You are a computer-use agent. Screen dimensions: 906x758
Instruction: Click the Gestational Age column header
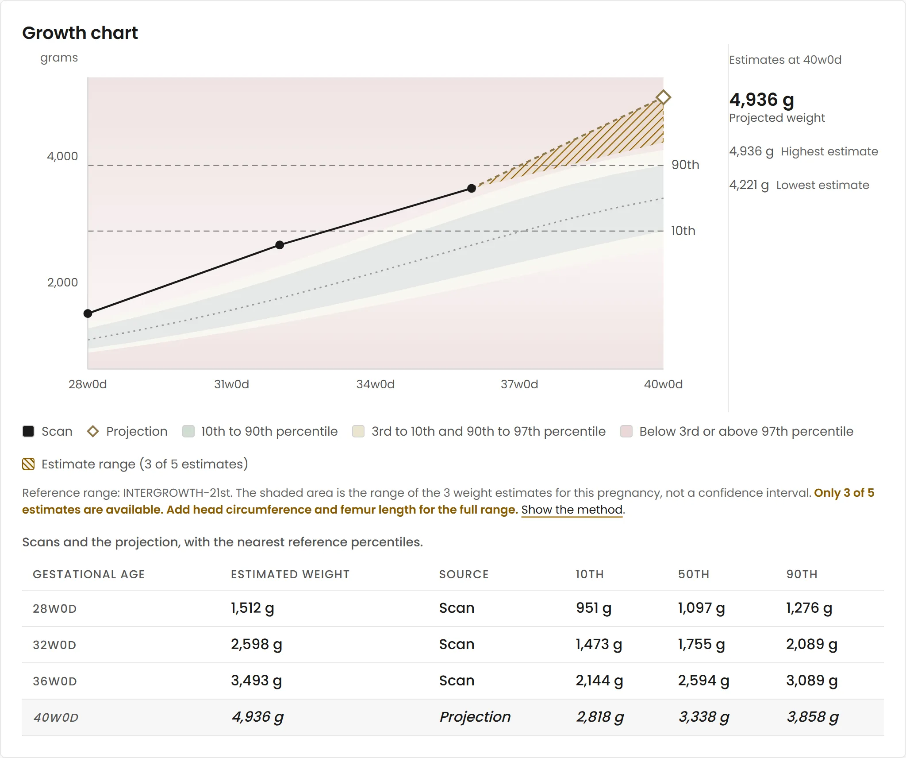tap(89, 574)
